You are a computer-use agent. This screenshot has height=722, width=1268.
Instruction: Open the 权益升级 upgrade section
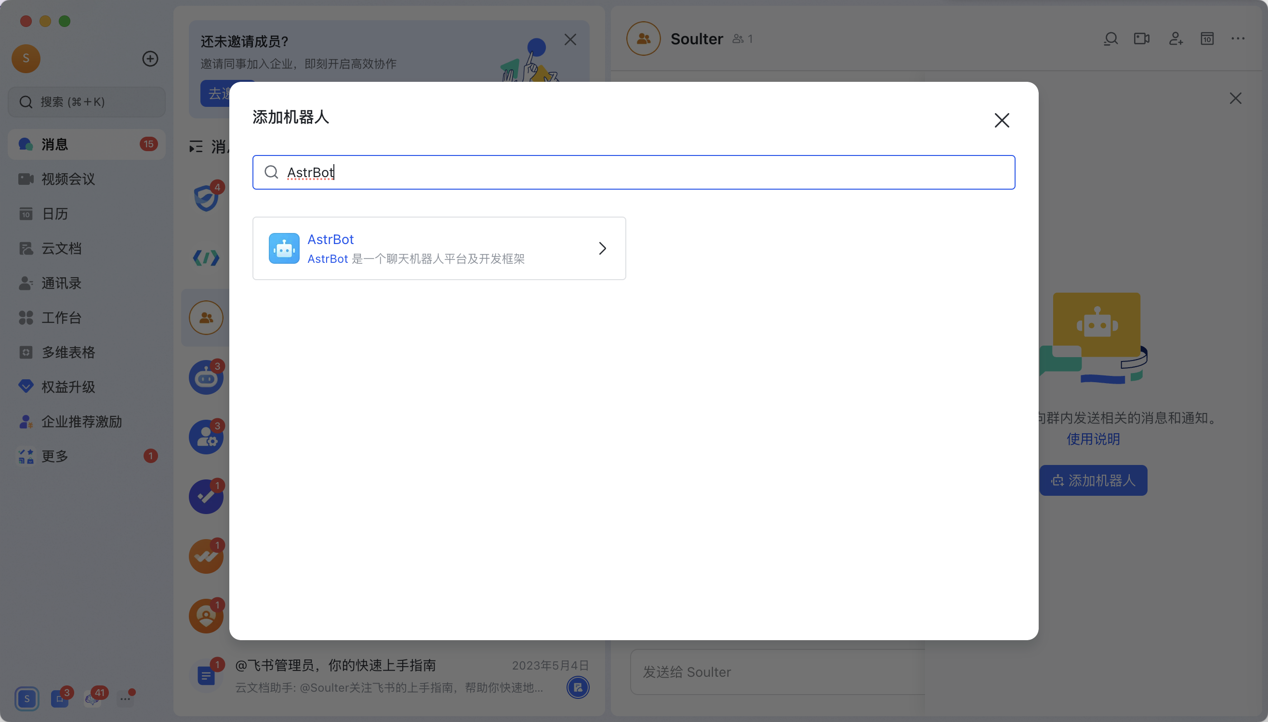68,387
